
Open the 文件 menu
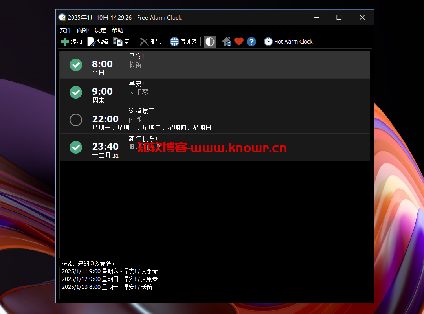click(66, 30)
